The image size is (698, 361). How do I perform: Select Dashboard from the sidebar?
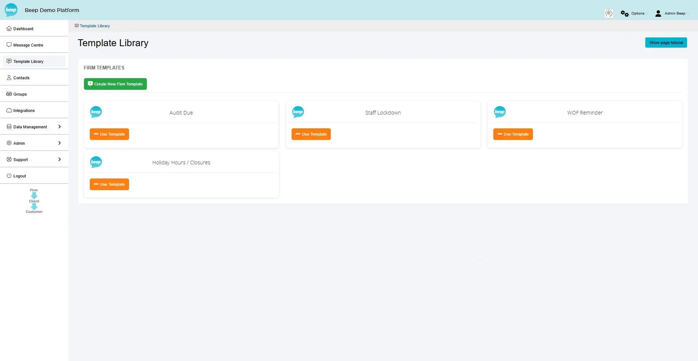click(x=23, y=28)
